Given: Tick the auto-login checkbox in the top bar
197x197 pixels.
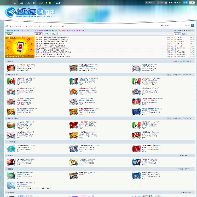Looking at the screenshot, I should pos(170,3).
